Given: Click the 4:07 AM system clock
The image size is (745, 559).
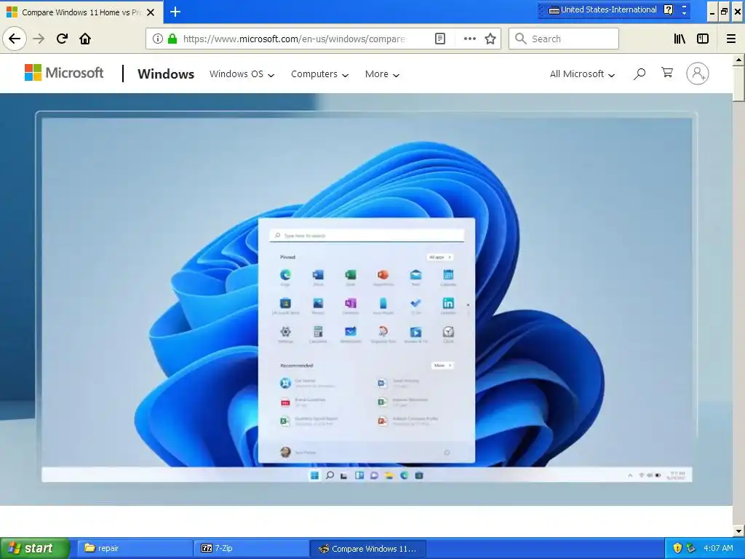Looking at the screenshot, I should [x=718, y=548].
